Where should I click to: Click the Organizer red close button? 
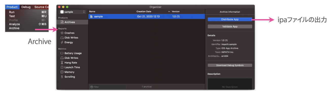59,7
